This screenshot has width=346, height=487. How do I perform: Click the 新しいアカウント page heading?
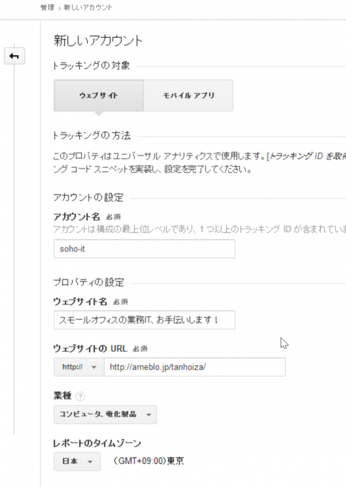click(98, 41)
